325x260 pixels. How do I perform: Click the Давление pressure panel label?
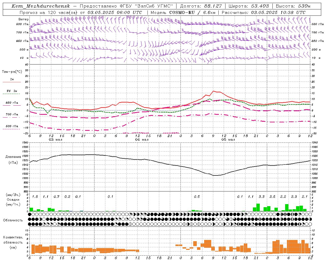(13, 157)
